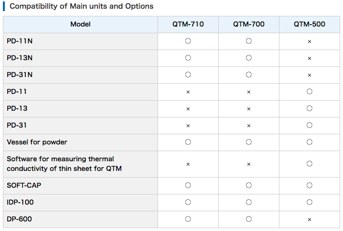The image size is (343, 231).
Task: Click the circle mark for PD-13N under QTM-700
Action: [x=249, y=58]
